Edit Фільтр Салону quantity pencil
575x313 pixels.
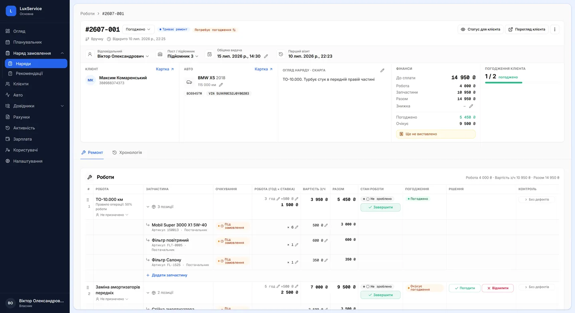[296, 262]
